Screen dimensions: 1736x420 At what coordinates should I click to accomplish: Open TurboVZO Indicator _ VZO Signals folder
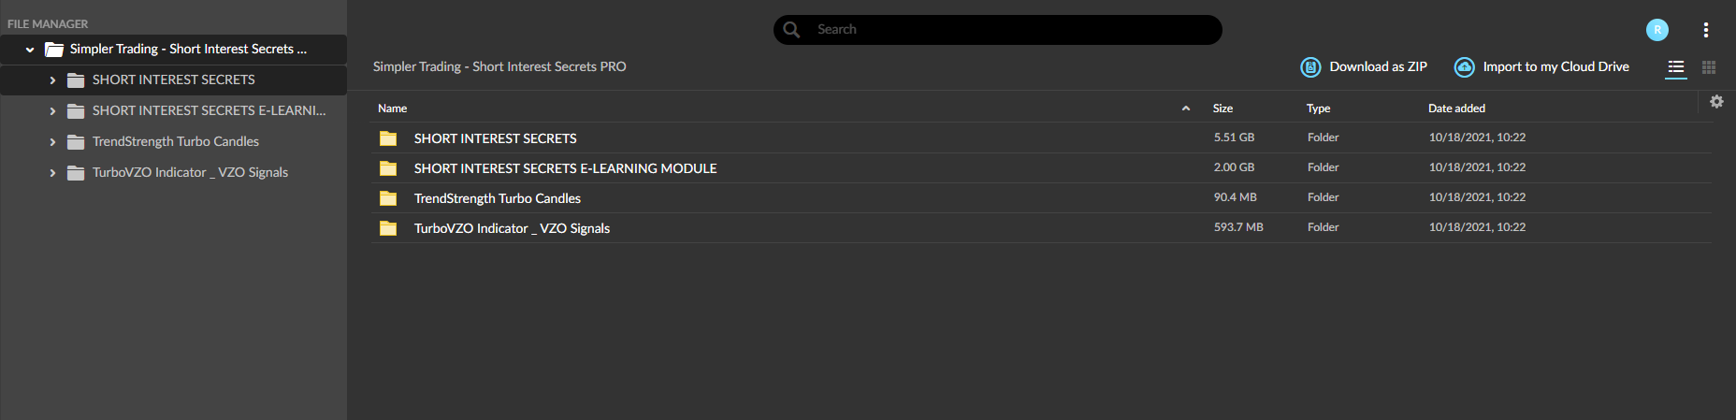512,228
